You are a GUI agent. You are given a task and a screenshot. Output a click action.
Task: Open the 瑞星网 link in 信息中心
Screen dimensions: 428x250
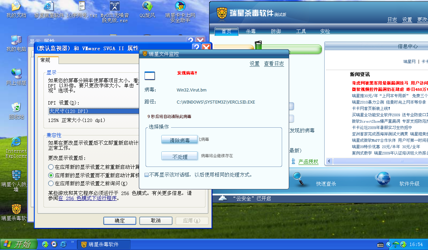[410, 61]
